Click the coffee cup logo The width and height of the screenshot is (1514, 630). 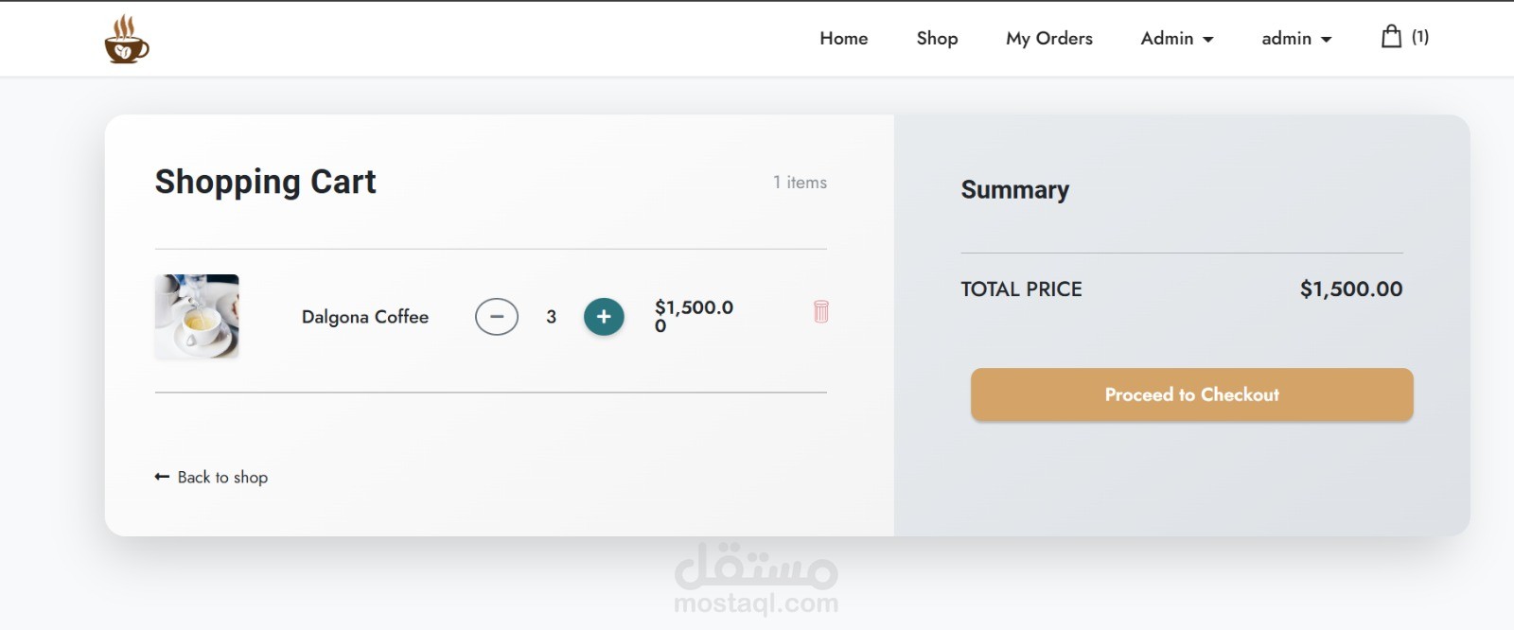point(126,40)
